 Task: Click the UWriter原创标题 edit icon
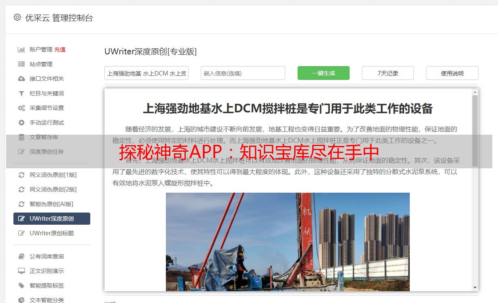[x=22, y=233]
